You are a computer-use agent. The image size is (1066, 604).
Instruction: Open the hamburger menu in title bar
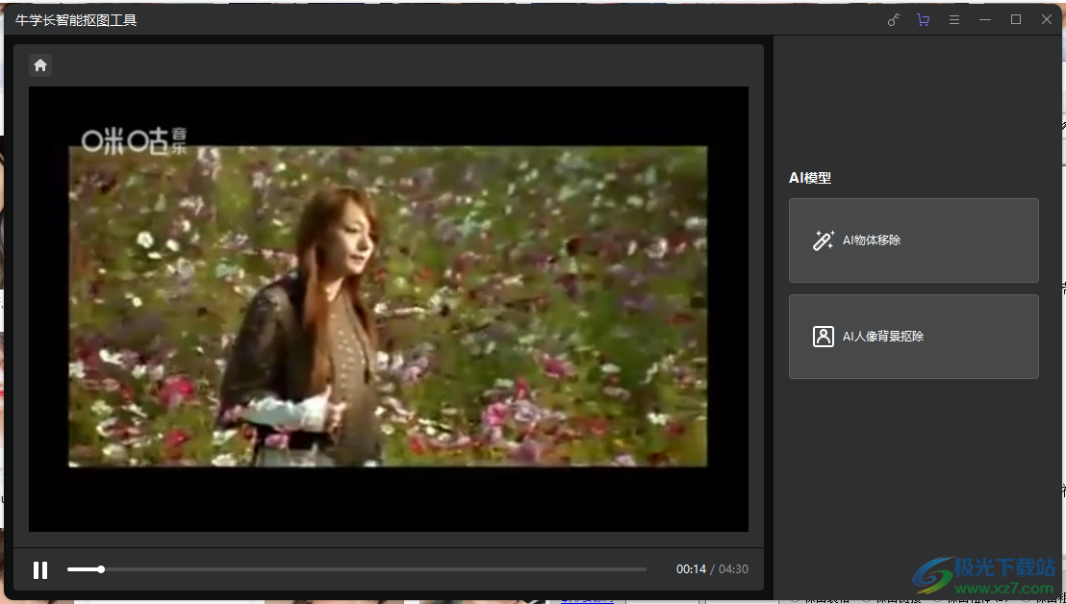point(954,20)
